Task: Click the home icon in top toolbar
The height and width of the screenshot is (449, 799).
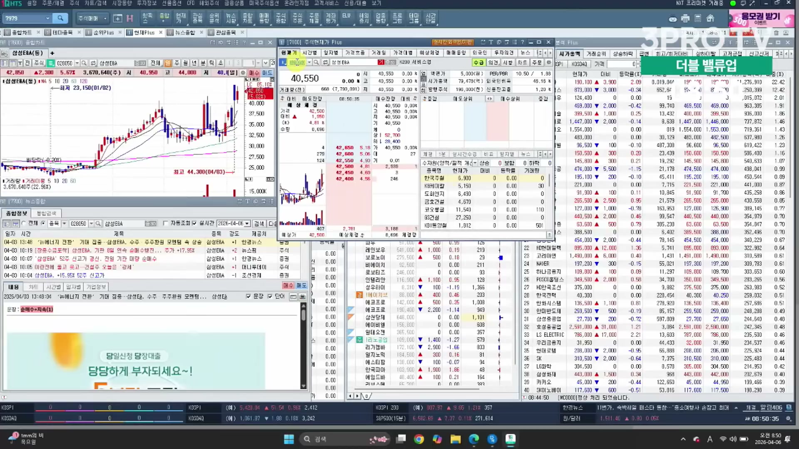Action: 710,18
